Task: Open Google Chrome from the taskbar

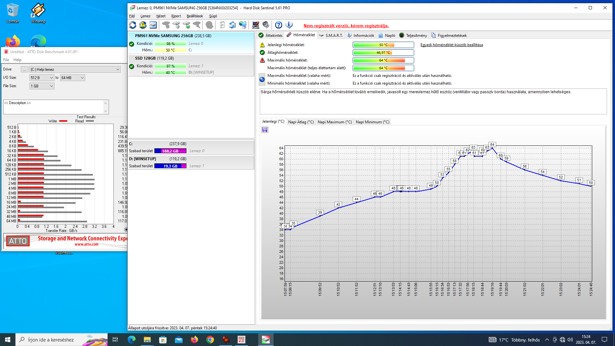Action: pos(210,340)
